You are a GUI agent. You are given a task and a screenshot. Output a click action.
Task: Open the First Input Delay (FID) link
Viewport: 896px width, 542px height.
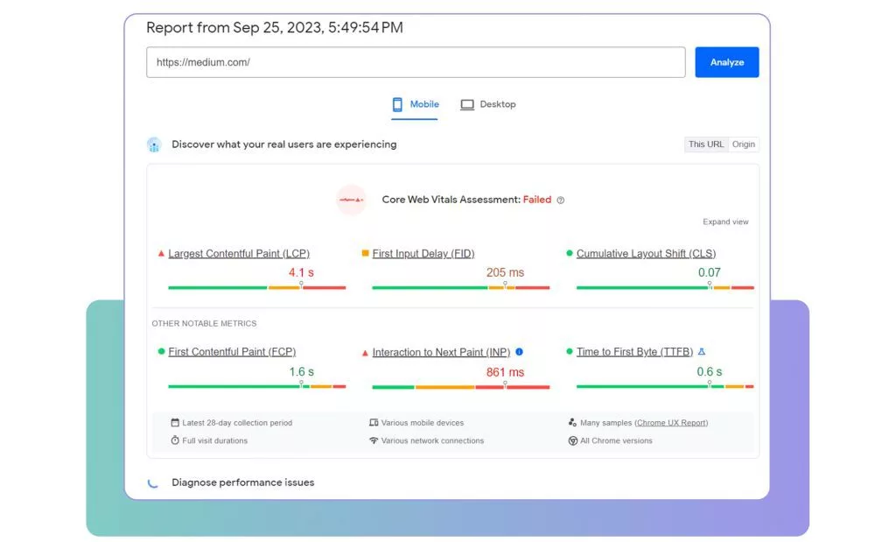coord(423,253)
